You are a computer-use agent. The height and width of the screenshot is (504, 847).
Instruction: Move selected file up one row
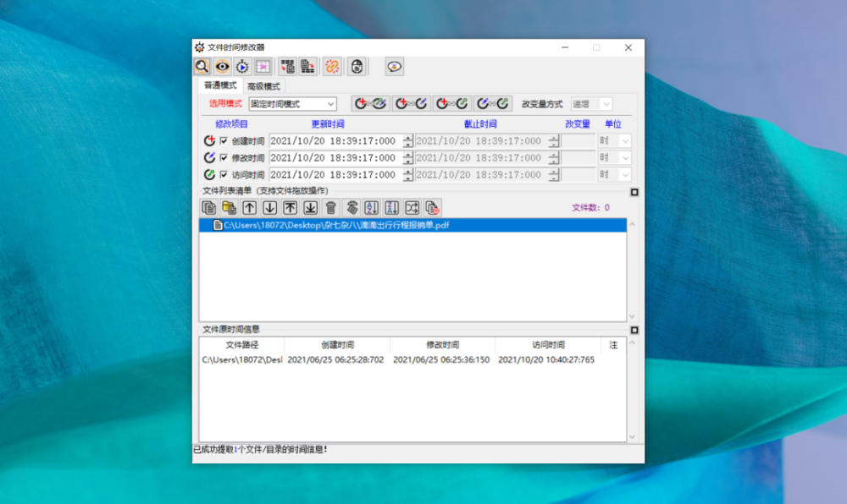249,207
